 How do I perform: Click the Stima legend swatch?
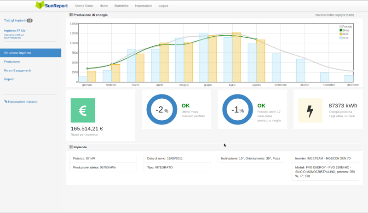point(340,30)
